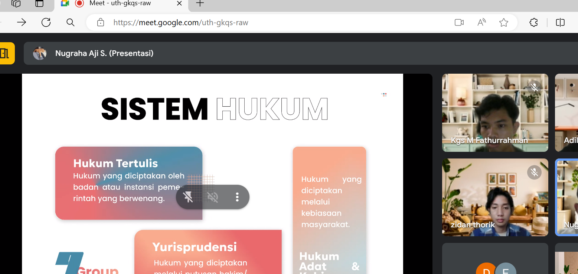Open the browser Extensions puzzle icon
Screen dimensions: 578x274
click(x=533, y=23)
